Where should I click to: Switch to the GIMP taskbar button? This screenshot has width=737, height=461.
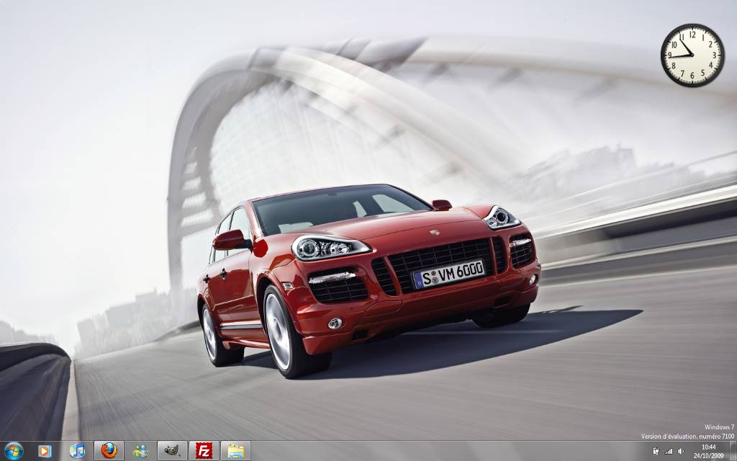172,451
